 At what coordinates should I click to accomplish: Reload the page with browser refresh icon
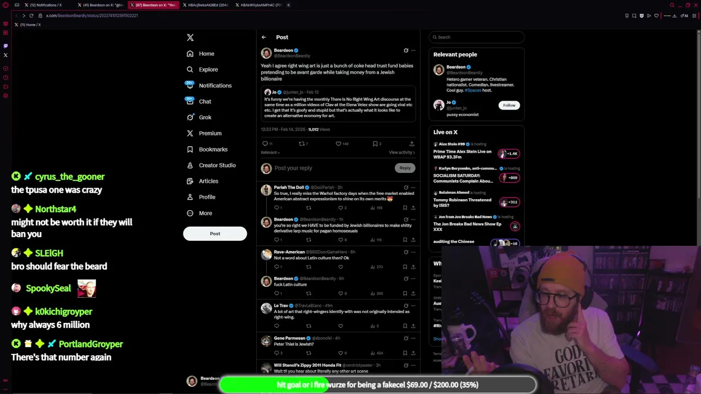[31, 15]
